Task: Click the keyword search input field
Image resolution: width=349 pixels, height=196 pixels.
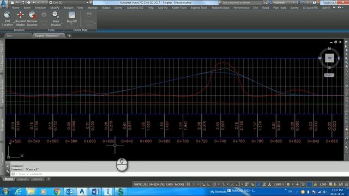Action: (242, 2)
